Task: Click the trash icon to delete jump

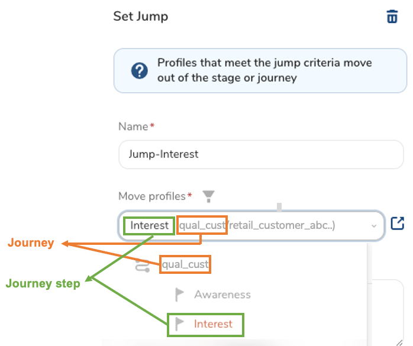Action: click(392, 17)
